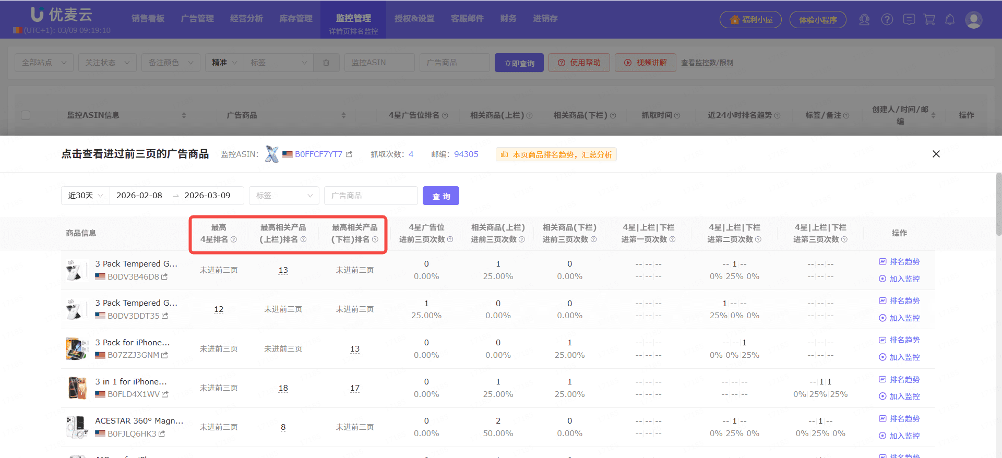Expand the 近30天 date preset dropdown
The image size is (1002, 458).
pyautogui.click(x=86, y=196)
